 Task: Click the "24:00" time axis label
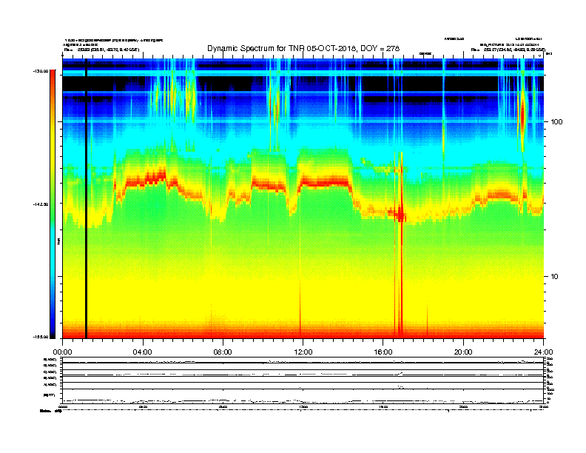tap(543, 352)
